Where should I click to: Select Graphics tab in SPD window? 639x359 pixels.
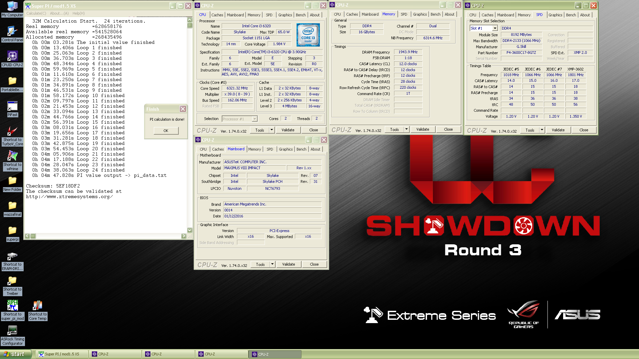(555, 15)
